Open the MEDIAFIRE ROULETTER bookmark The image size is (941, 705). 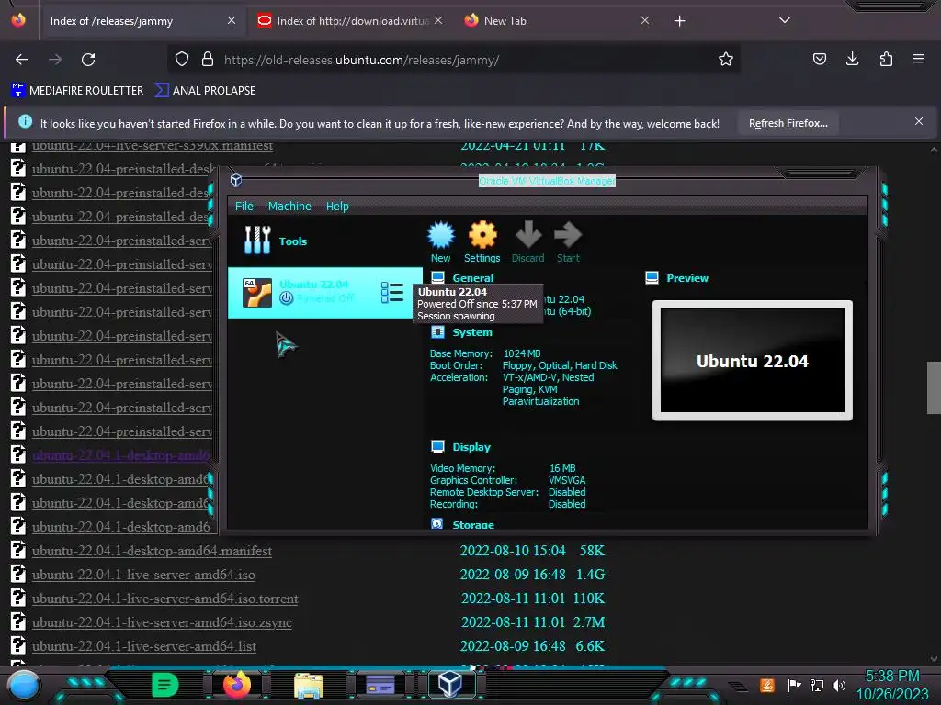pos(77,91)
